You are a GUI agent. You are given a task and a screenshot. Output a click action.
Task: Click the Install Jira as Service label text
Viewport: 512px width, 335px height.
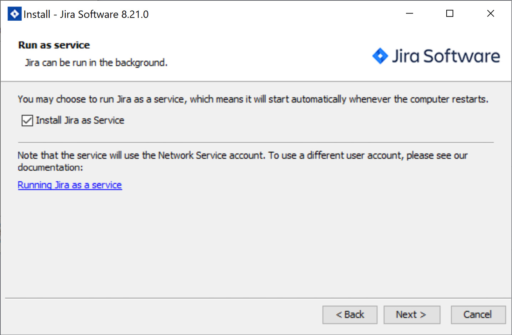[79, 120]
